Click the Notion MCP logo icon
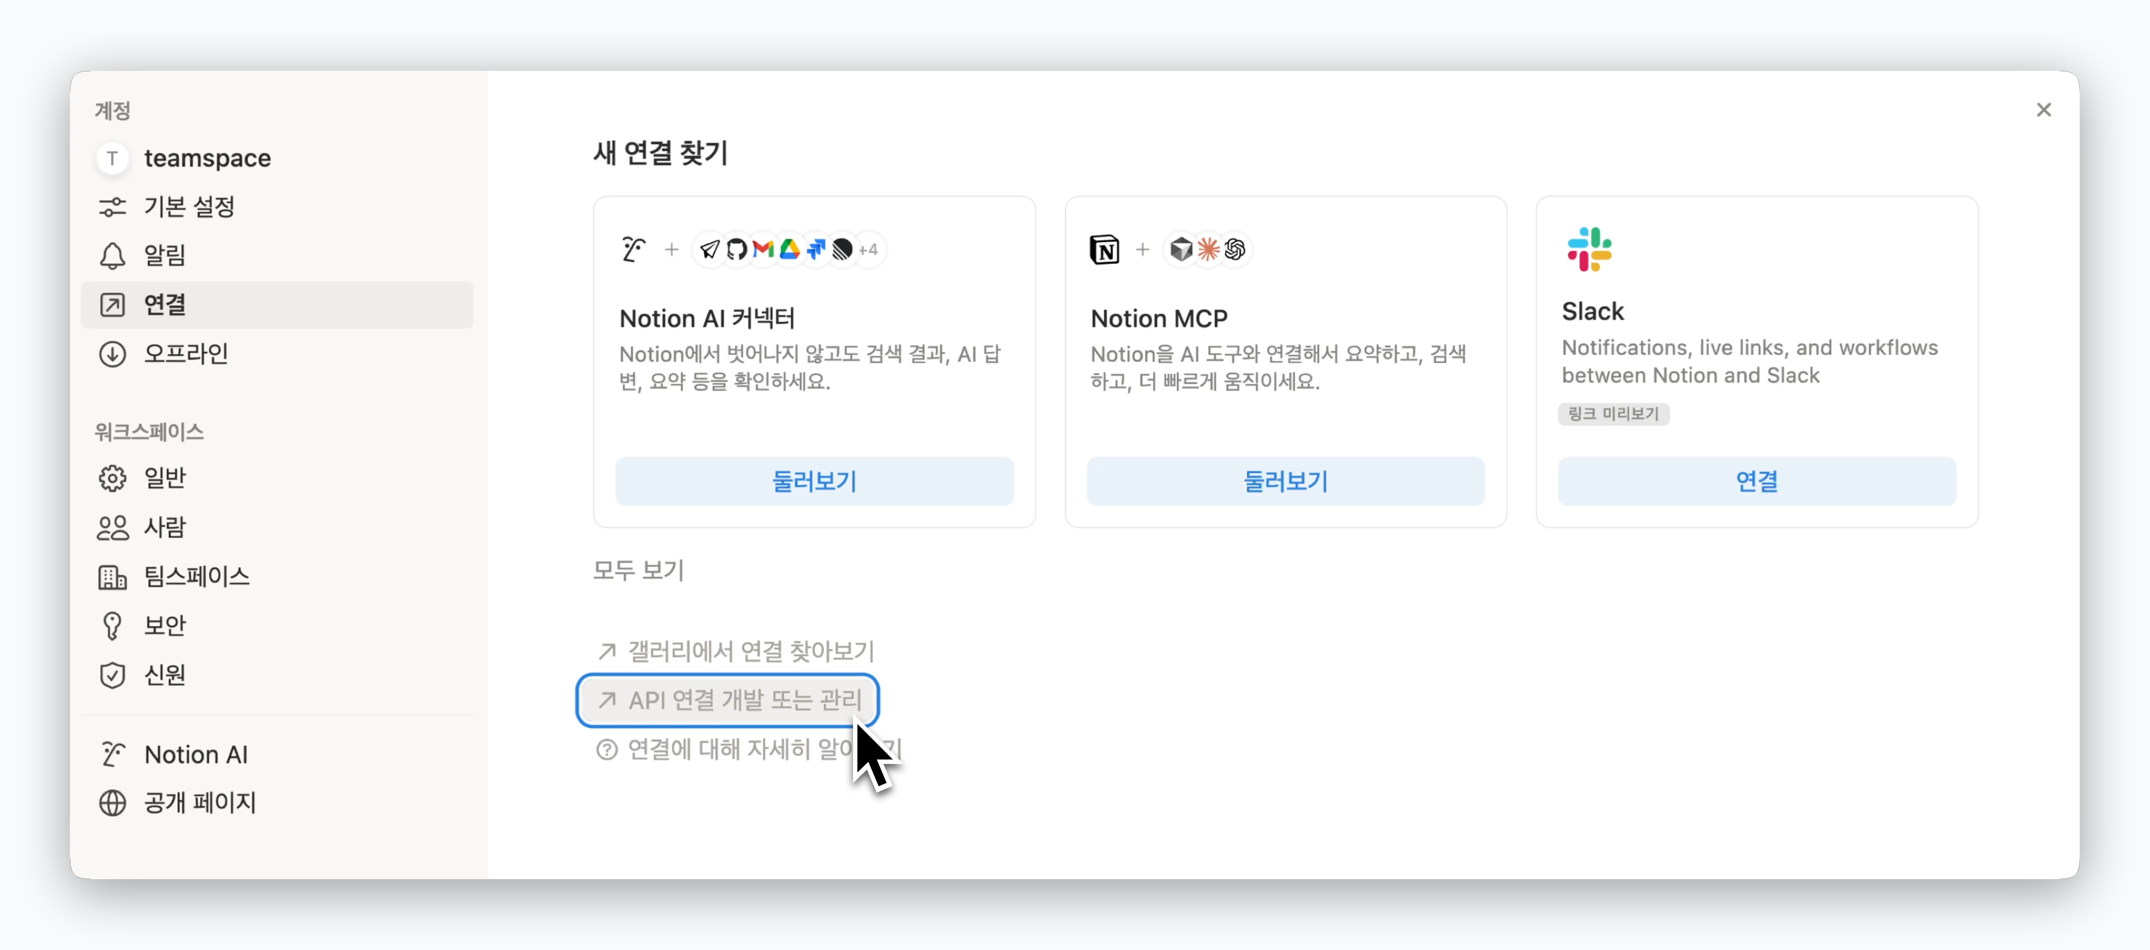2150x950 pixels. click(x=1104, y=249)
